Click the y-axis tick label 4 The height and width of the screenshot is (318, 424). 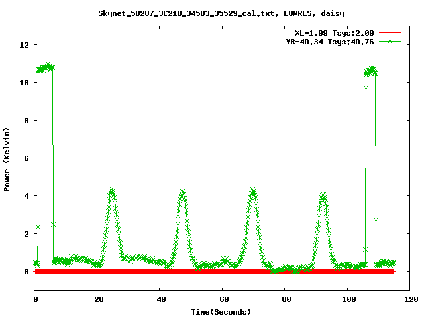pyautogui.click(x=26, y=196)
